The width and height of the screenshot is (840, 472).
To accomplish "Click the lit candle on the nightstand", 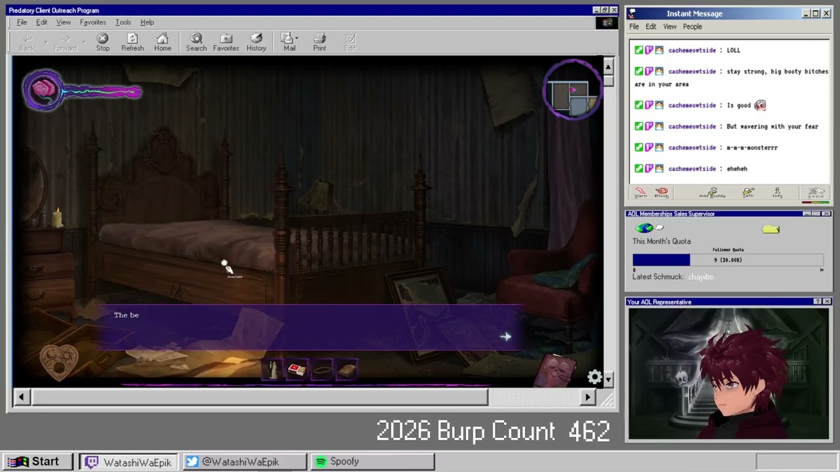I will pos(58,217).
